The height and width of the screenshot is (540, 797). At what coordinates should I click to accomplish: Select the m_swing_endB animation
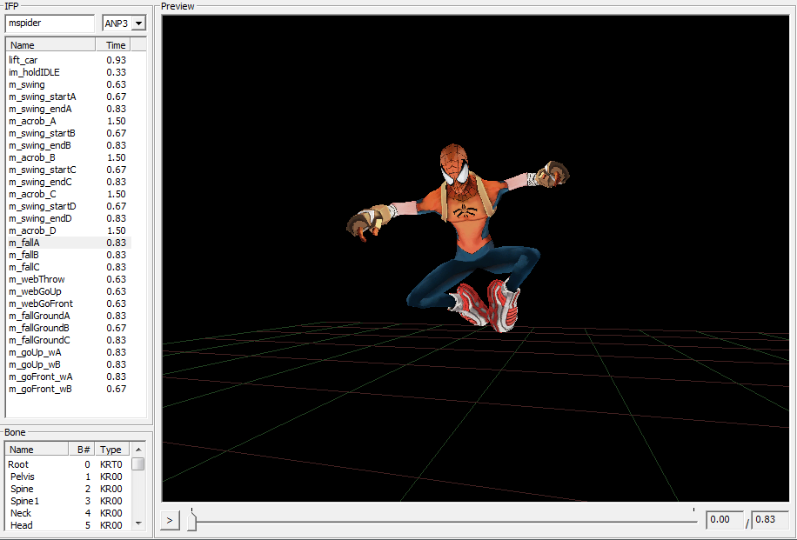[68, 145]
